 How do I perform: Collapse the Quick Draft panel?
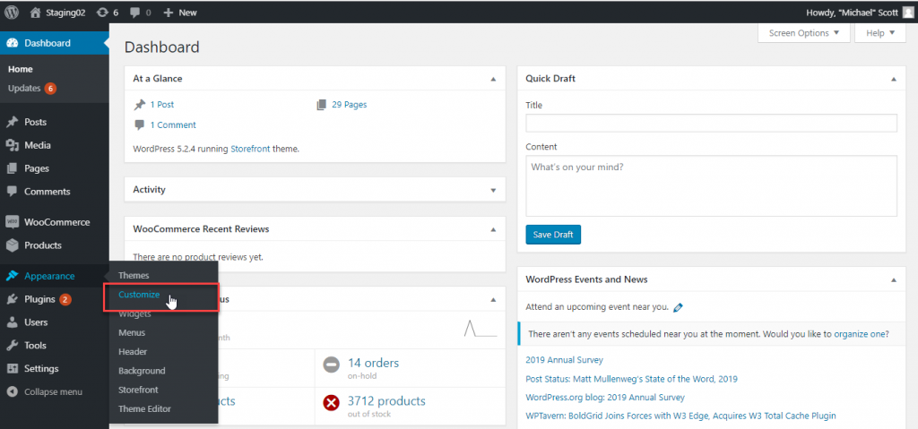click(x=894, y=79)
